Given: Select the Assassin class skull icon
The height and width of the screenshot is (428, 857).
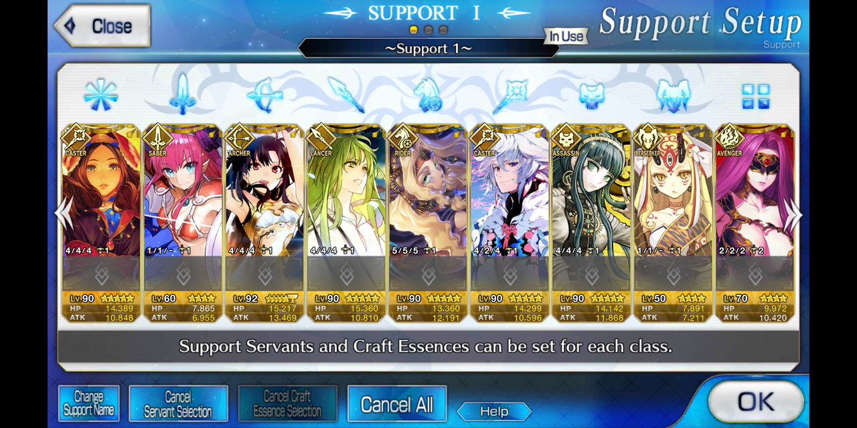Looking at the screenshot, I should [592, 96].
